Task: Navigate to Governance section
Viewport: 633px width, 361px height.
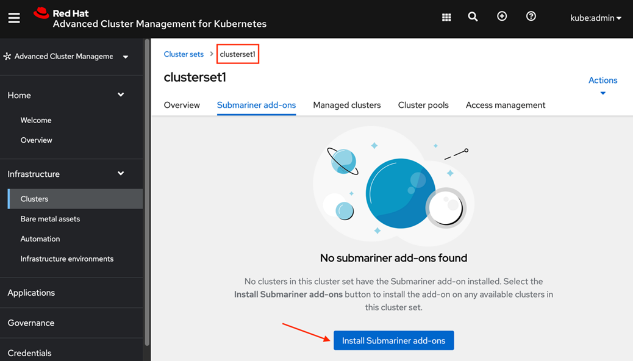Action: (x=30, y=323)
